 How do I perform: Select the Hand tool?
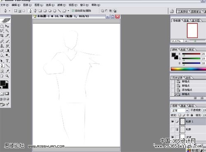tap(2, 76)
